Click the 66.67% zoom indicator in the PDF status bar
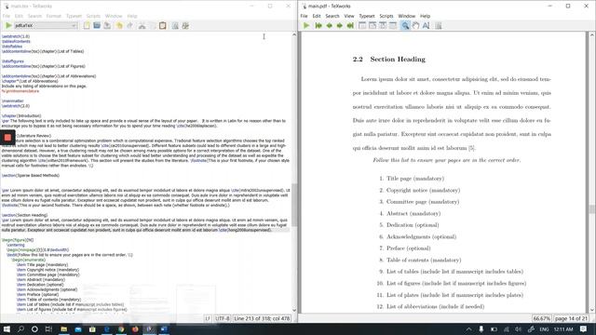The image size is (596, 335). [541, 318]
